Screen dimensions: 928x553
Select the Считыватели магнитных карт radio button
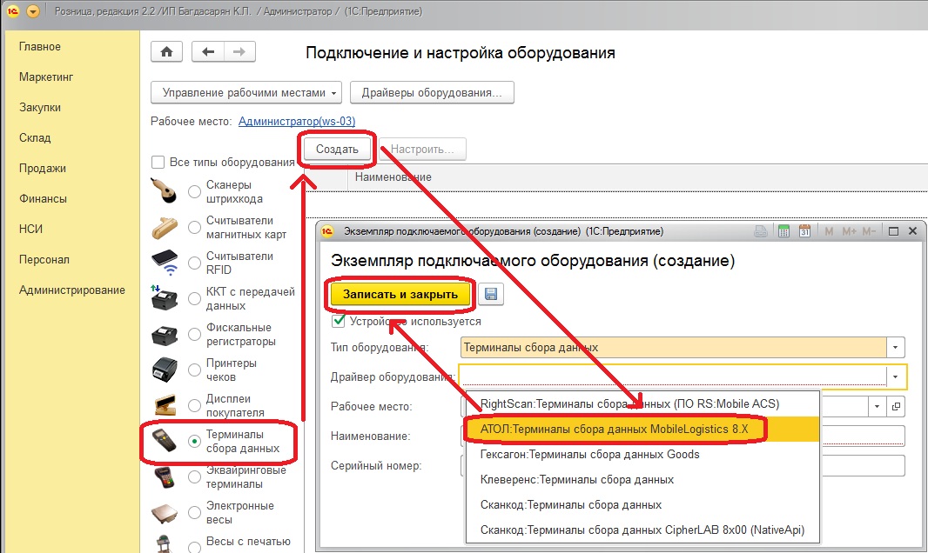(194, 228)
